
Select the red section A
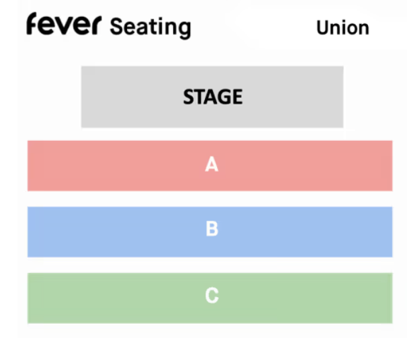tap(210, 166)
